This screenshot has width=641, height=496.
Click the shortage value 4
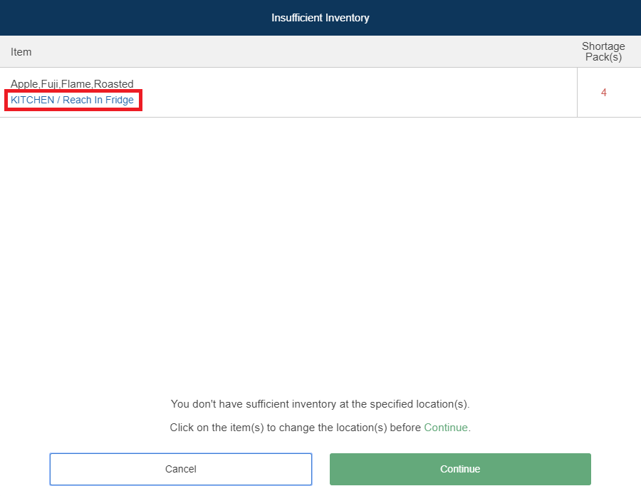click(604, 93)
